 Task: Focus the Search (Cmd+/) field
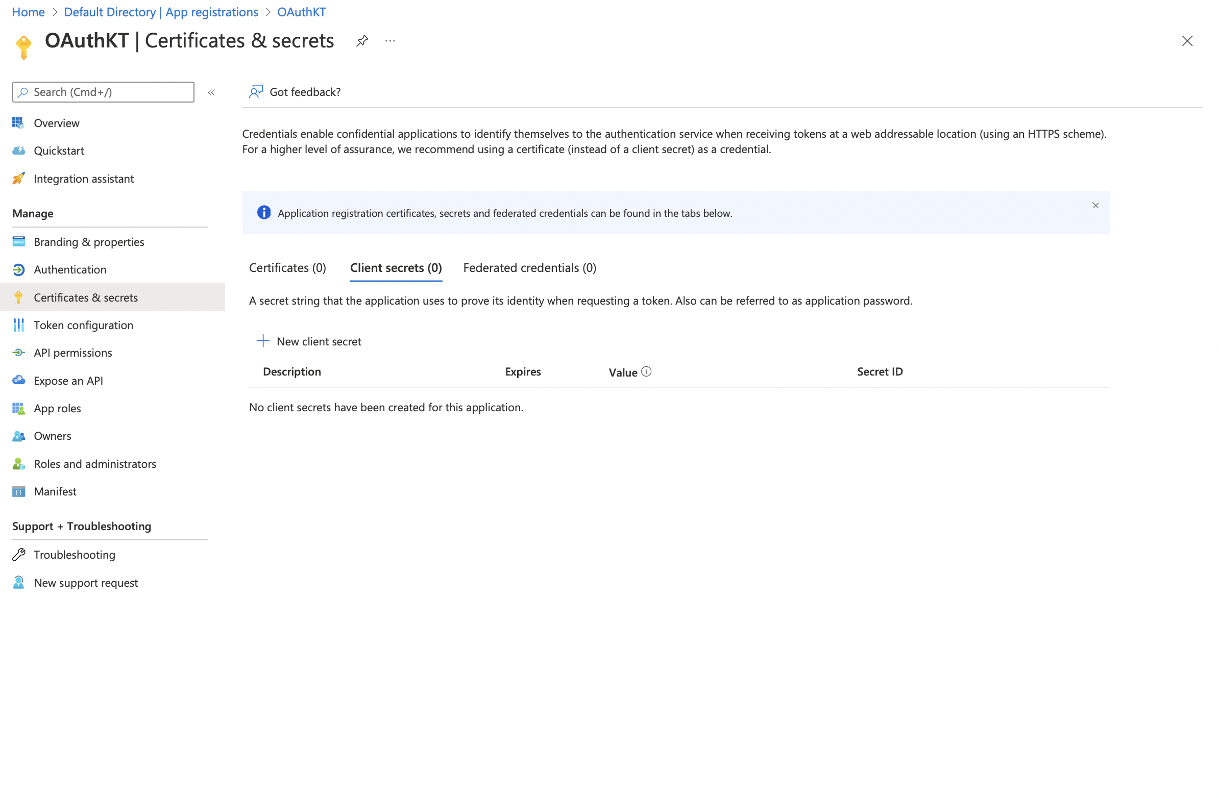tap(104, 92)
